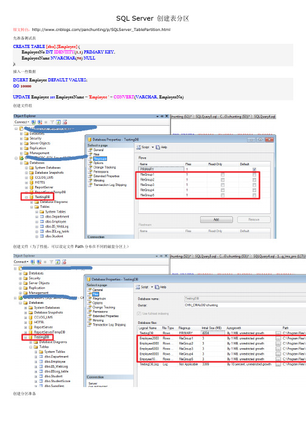Open the cnblogs SQLServer_TablePartition source URL
306x432 pixels.
(x=101, y=30)
